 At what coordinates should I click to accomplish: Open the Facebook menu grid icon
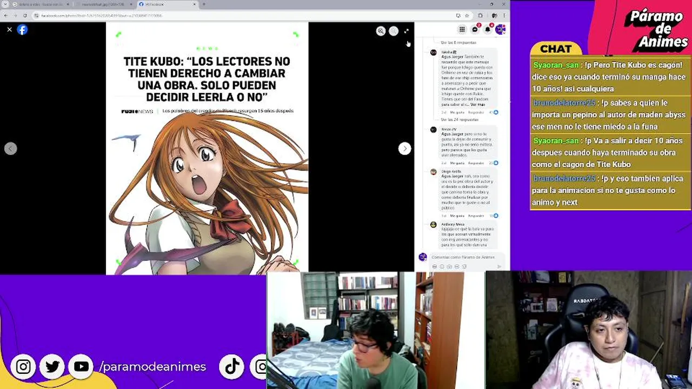tap(462, 29)
